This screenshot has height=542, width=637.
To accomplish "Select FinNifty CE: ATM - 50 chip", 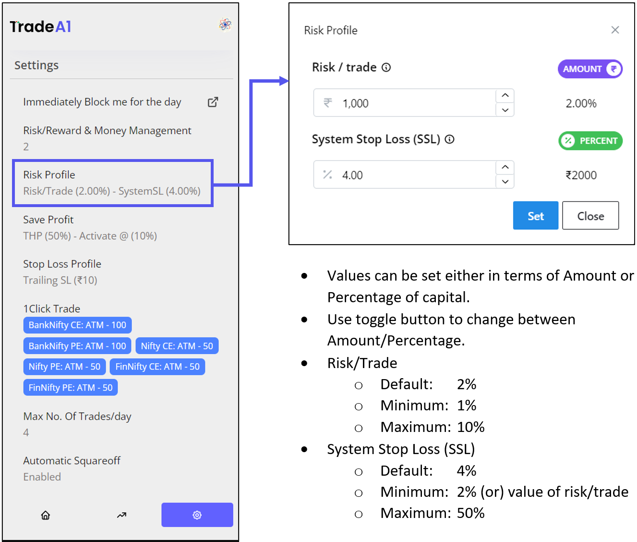I will [157, 367].
